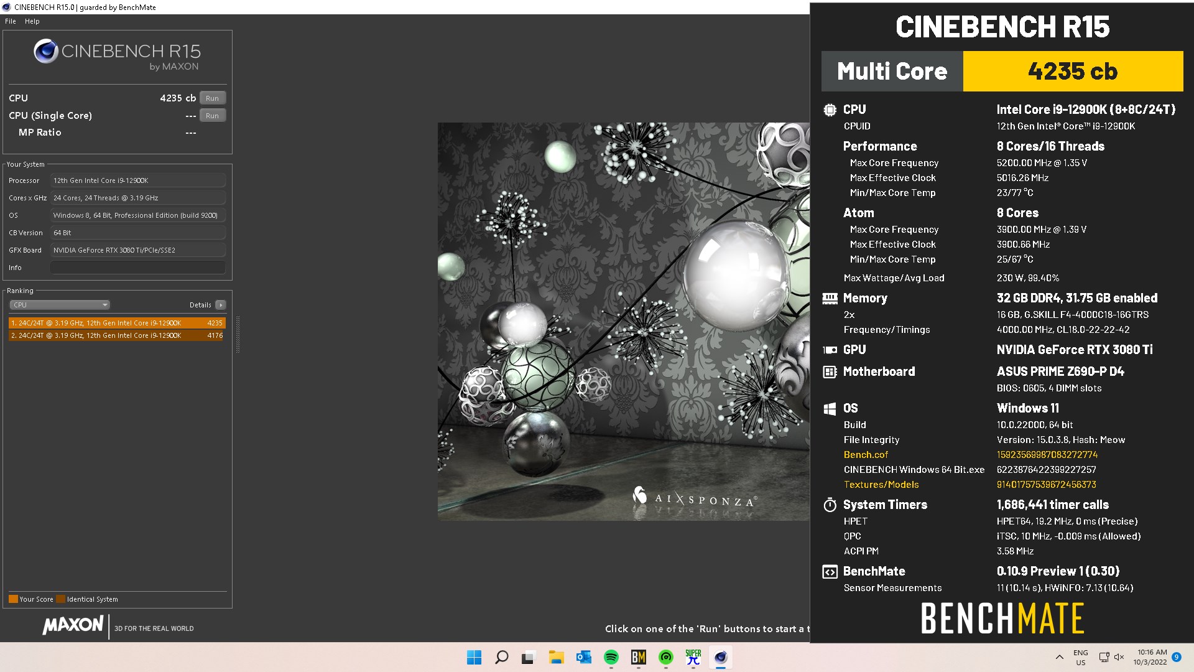
Task: Click the BENCHMATE logo at panel bottom
Action: point(1002,618)
